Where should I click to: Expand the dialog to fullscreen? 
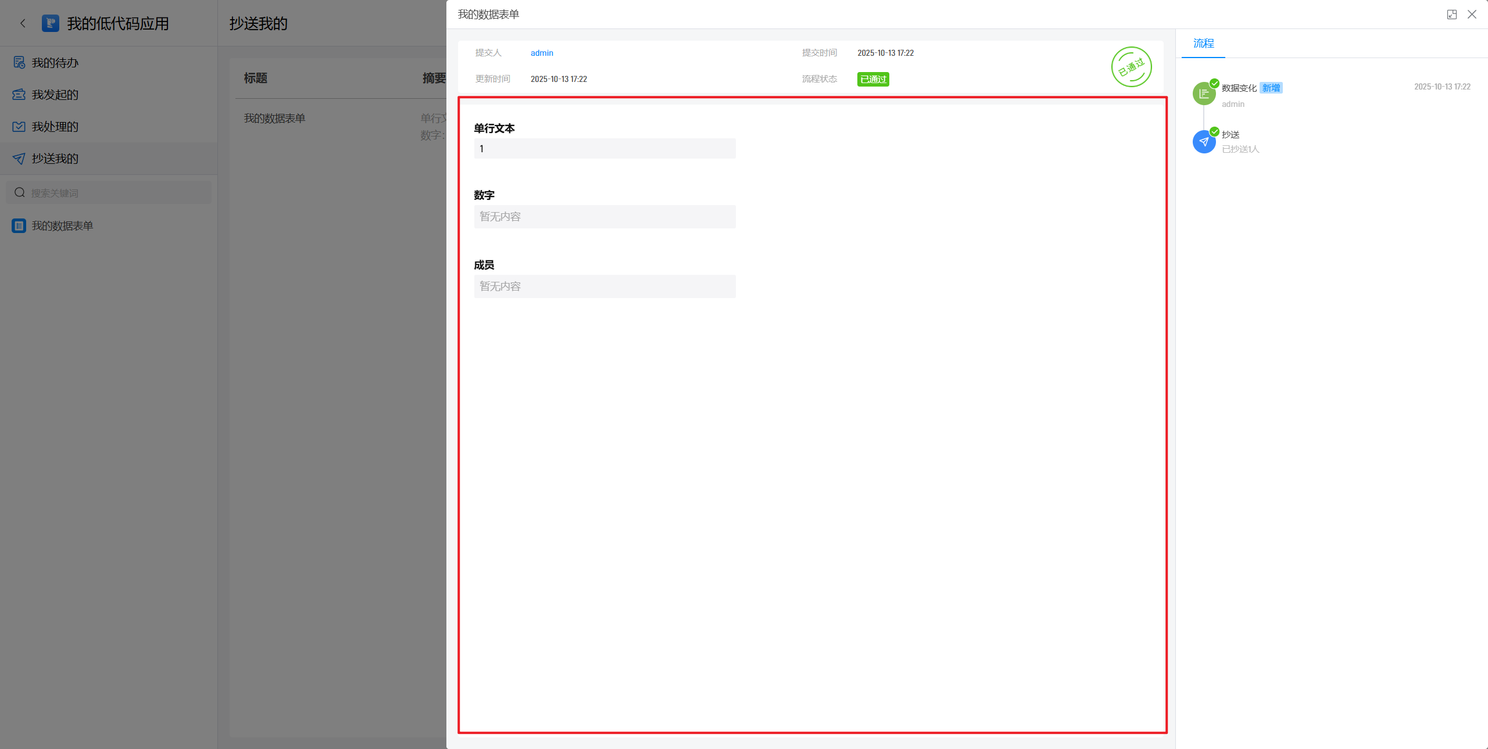[1451, 15]
